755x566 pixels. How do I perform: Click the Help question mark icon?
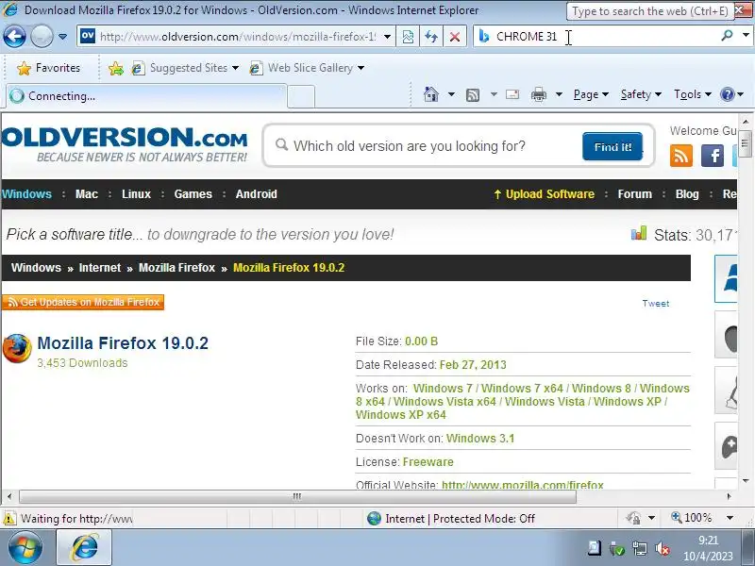pos(727,94)
